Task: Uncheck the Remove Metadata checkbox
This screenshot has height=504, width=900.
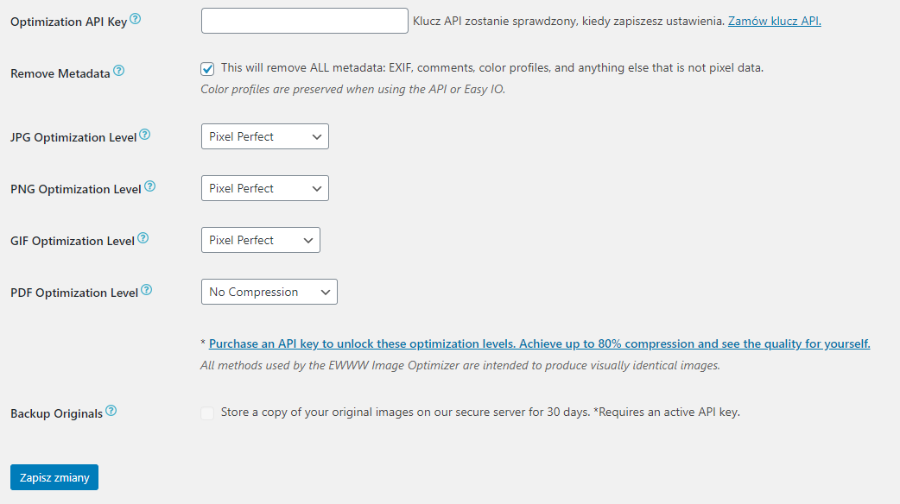Action: 208,69
